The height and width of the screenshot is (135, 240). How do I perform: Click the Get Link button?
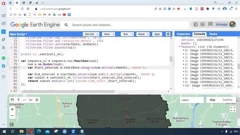[x=90, y=34]
